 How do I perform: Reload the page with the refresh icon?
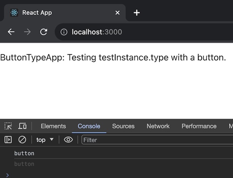click(44, 32)
